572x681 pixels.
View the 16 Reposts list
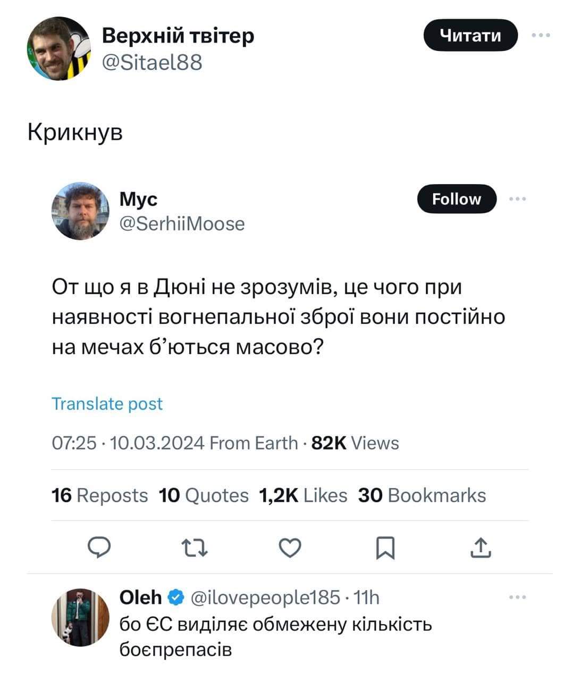(100, 495)
